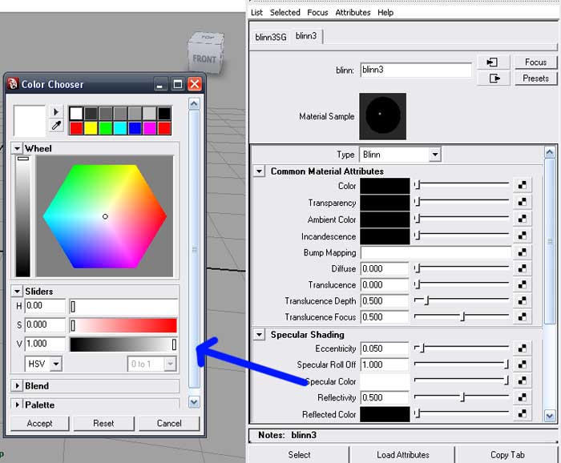Image resolution: width=561 pixels, height=463 pixels.
Task: Open texture map button for Transparency
Action: click(522, 202)
